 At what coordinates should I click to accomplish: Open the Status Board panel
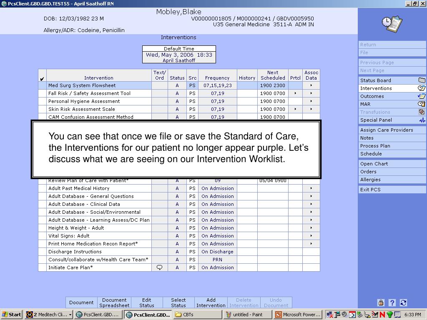coord(392,80)
